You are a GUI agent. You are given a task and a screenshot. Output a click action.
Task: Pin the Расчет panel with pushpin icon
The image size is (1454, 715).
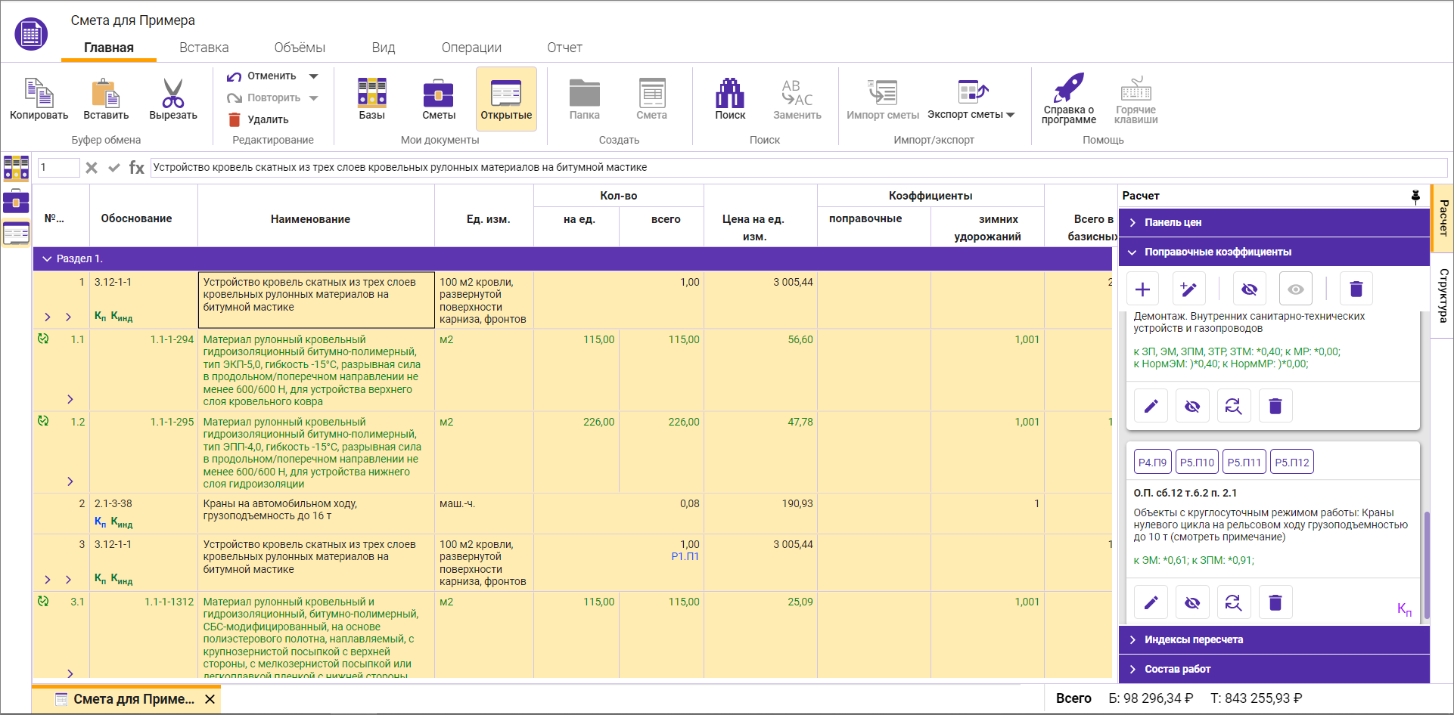1415,197
